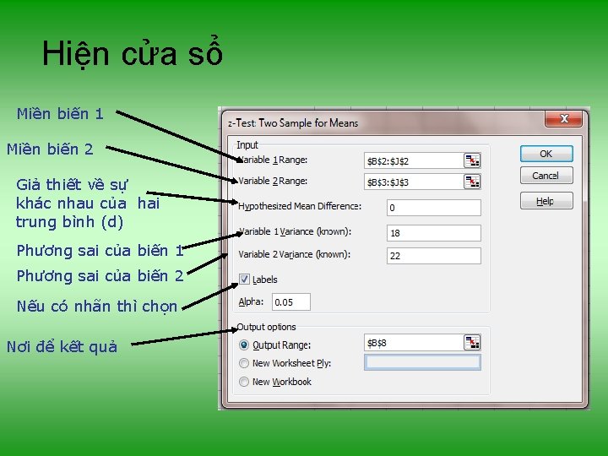Select the Output Range radio button
This screenshot has width=608, height=456.
coord(244,345)
